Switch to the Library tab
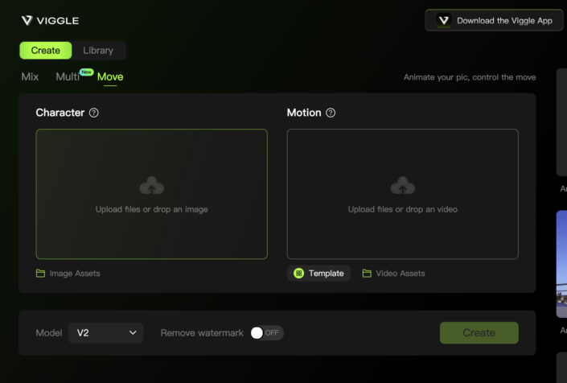Viewport: 567px width, 383px height. pos(98,50)
